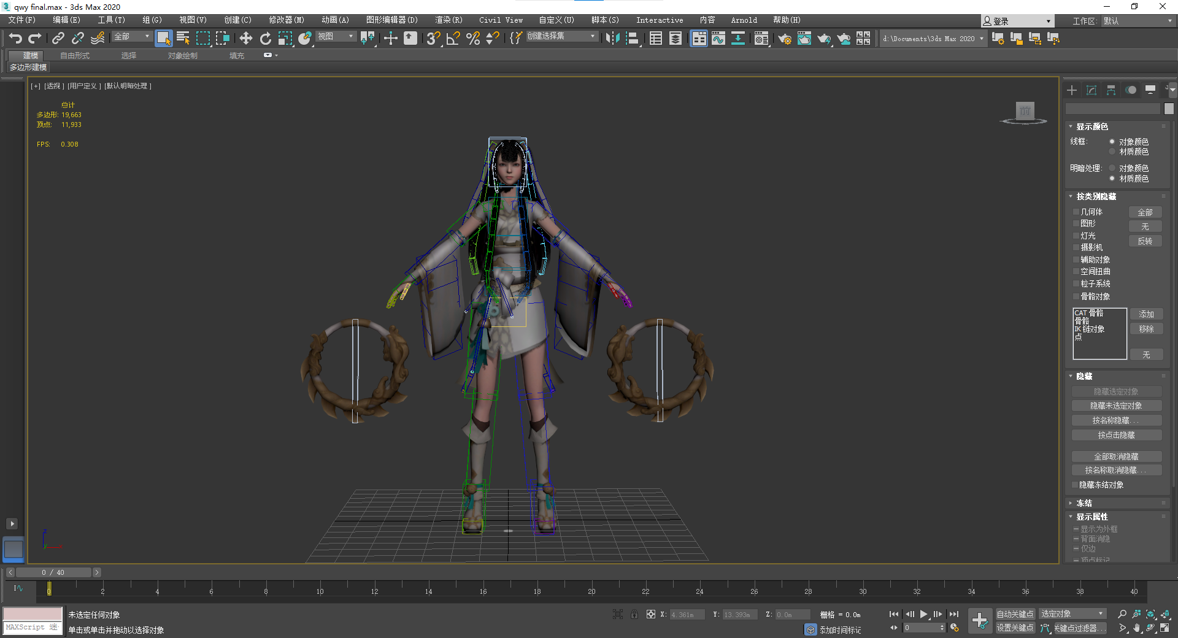Collapse the 按类别隐藏 rollout
The image size is (1178, 638).
click(x=1096, y=196)
